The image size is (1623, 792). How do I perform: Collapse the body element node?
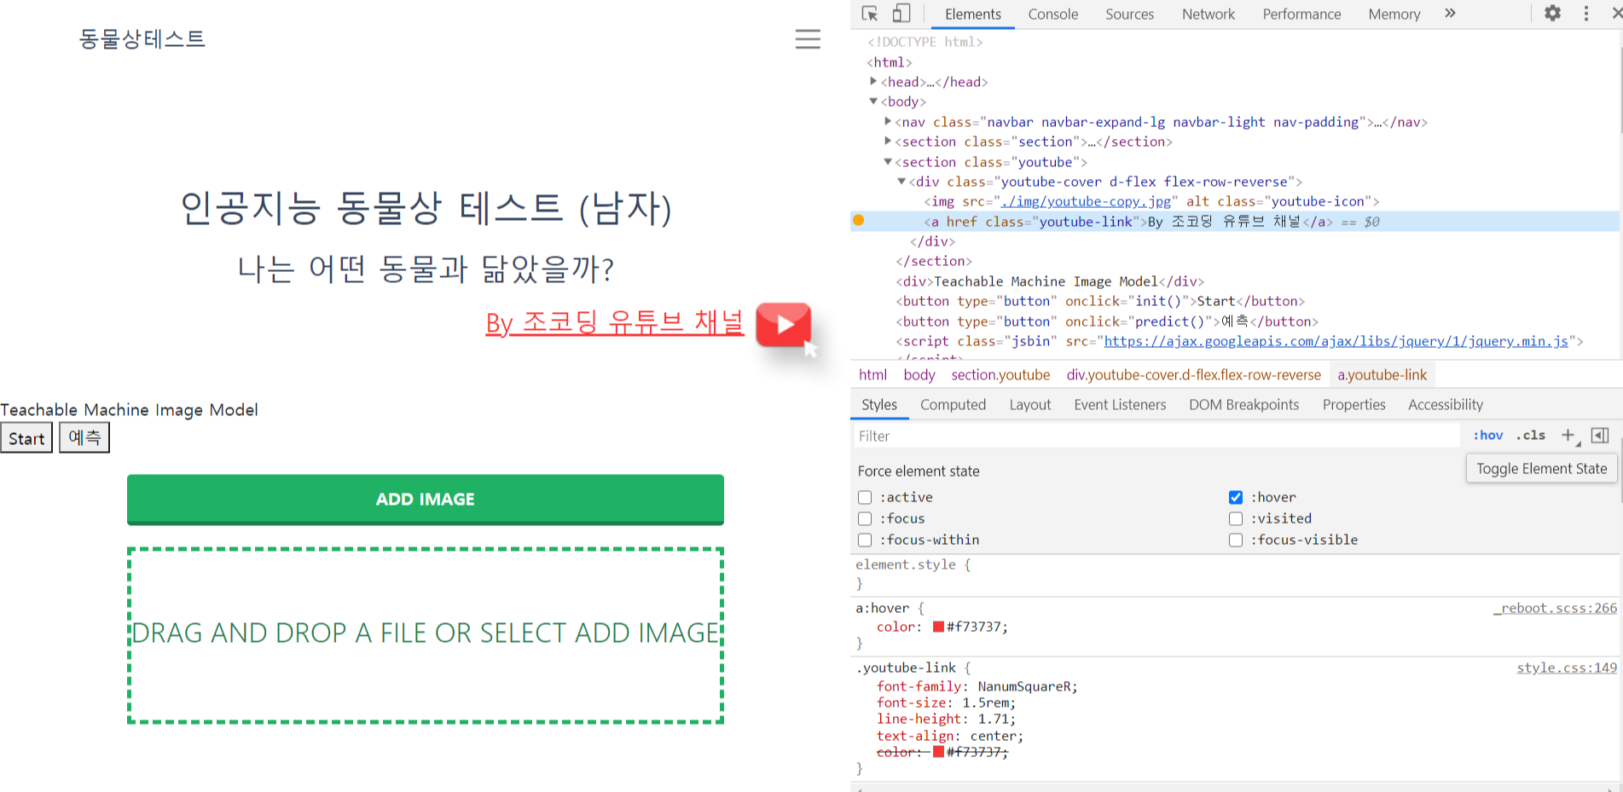tap(873, 101)
